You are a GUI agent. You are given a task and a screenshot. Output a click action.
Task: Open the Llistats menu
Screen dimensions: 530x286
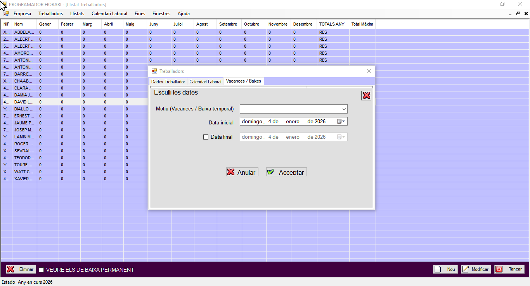pos(77,14)
